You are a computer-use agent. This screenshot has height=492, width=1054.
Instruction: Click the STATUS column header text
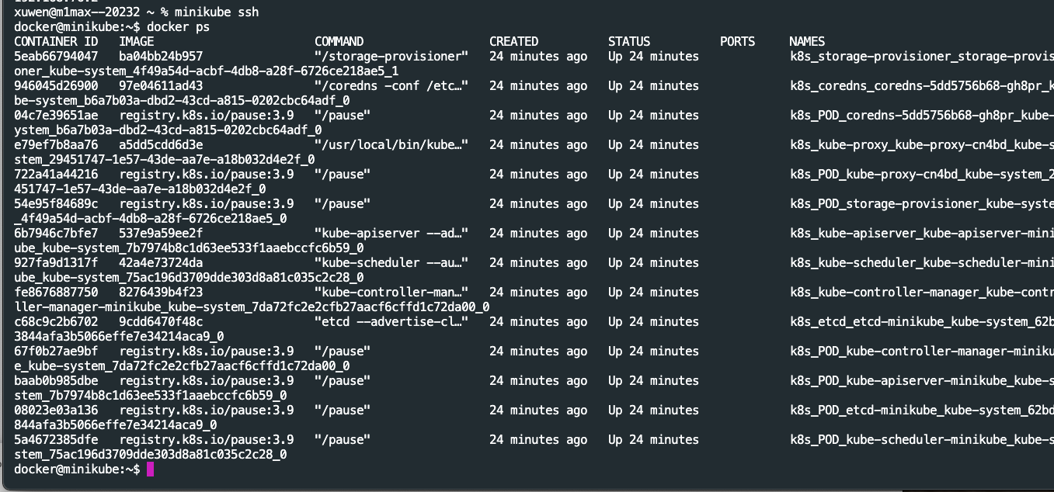(629, 41)
